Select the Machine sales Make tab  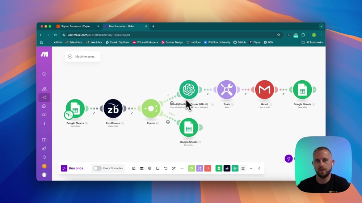[126, 26]
